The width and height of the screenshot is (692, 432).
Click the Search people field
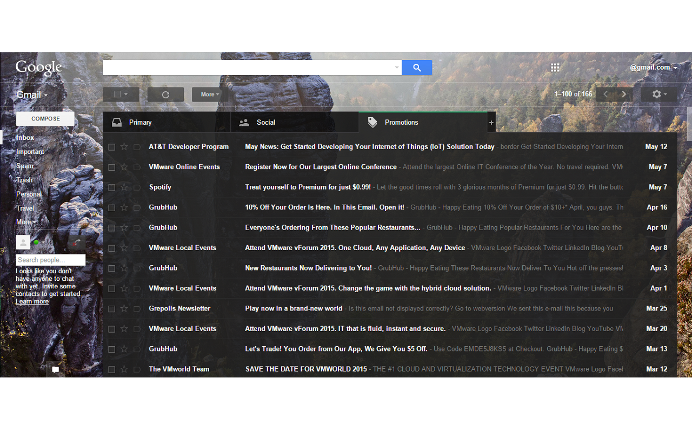pos(50,260)
